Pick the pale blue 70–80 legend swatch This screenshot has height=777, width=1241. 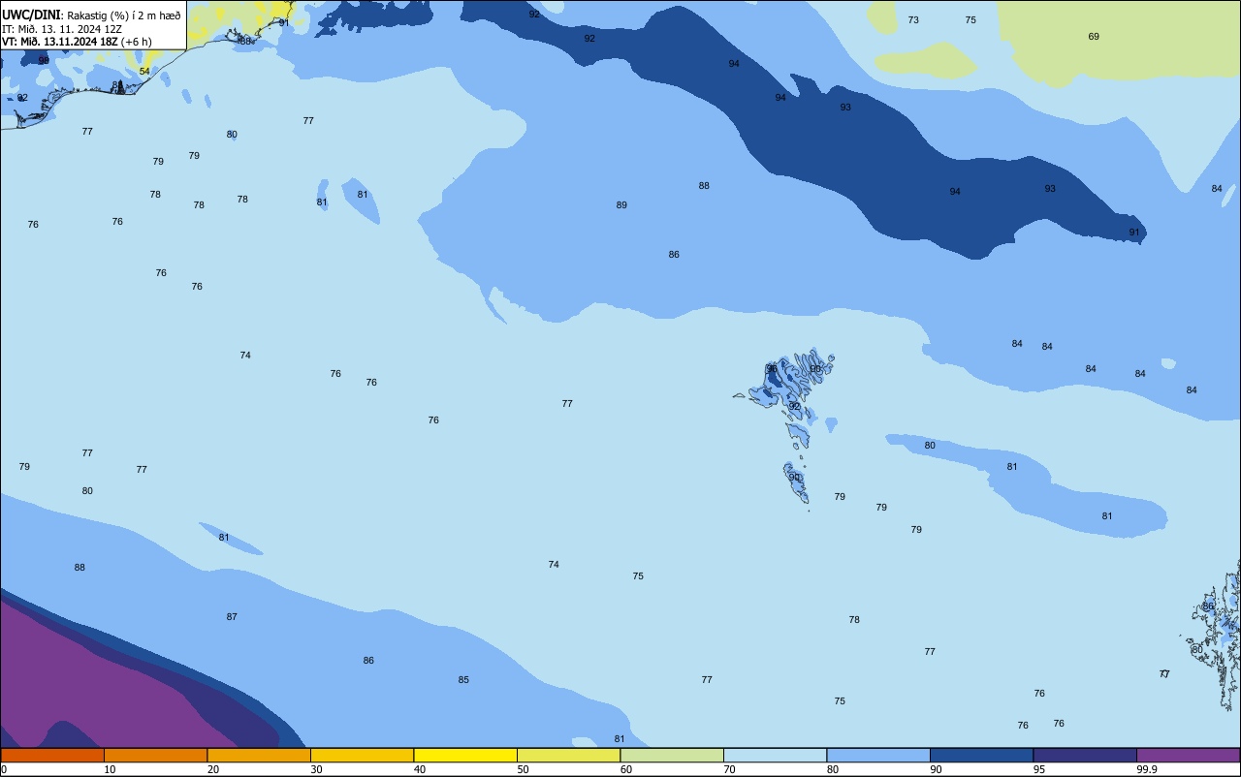pyautogui.click(x=775, y=755)
